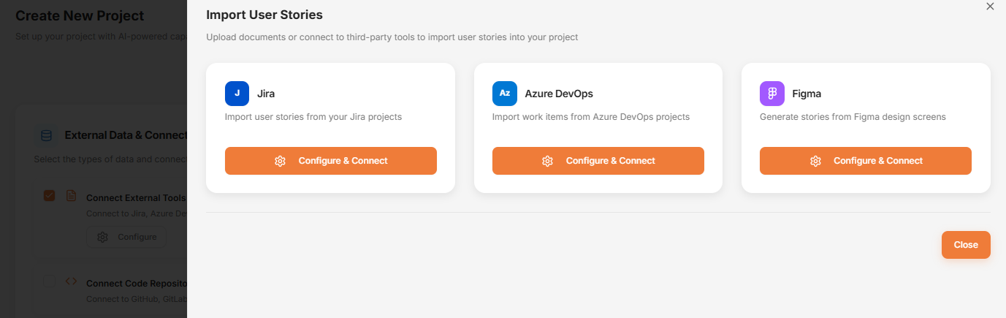Click the code brackets icon for Code Repository

(71, 281)
